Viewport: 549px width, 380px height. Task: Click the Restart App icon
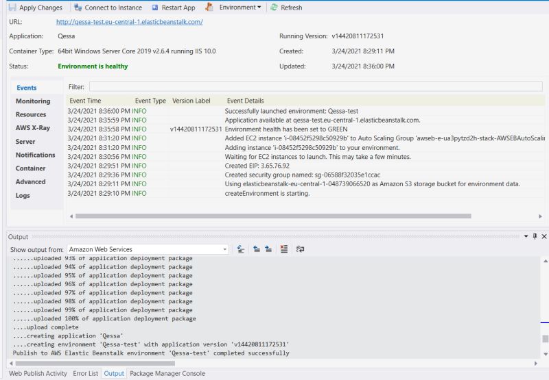click(155, 8)
